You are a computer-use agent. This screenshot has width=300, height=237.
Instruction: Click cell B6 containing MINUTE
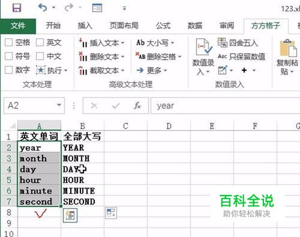(83, 191)
